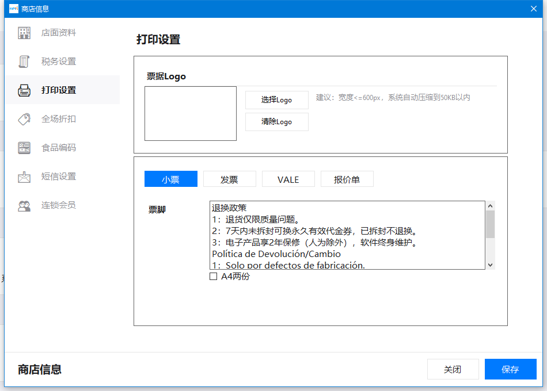Click the 打印设置 page heading
The image size is (547, 391).
(x=158, y=39)
